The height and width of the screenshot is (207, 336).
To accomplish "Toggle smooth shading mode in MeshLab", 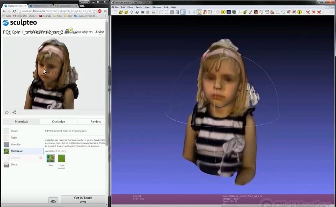I will (188, 12).
